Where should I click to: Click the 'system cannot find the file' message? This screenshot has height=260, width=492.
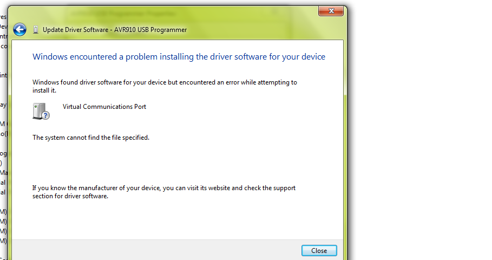[x=90, y=138]
